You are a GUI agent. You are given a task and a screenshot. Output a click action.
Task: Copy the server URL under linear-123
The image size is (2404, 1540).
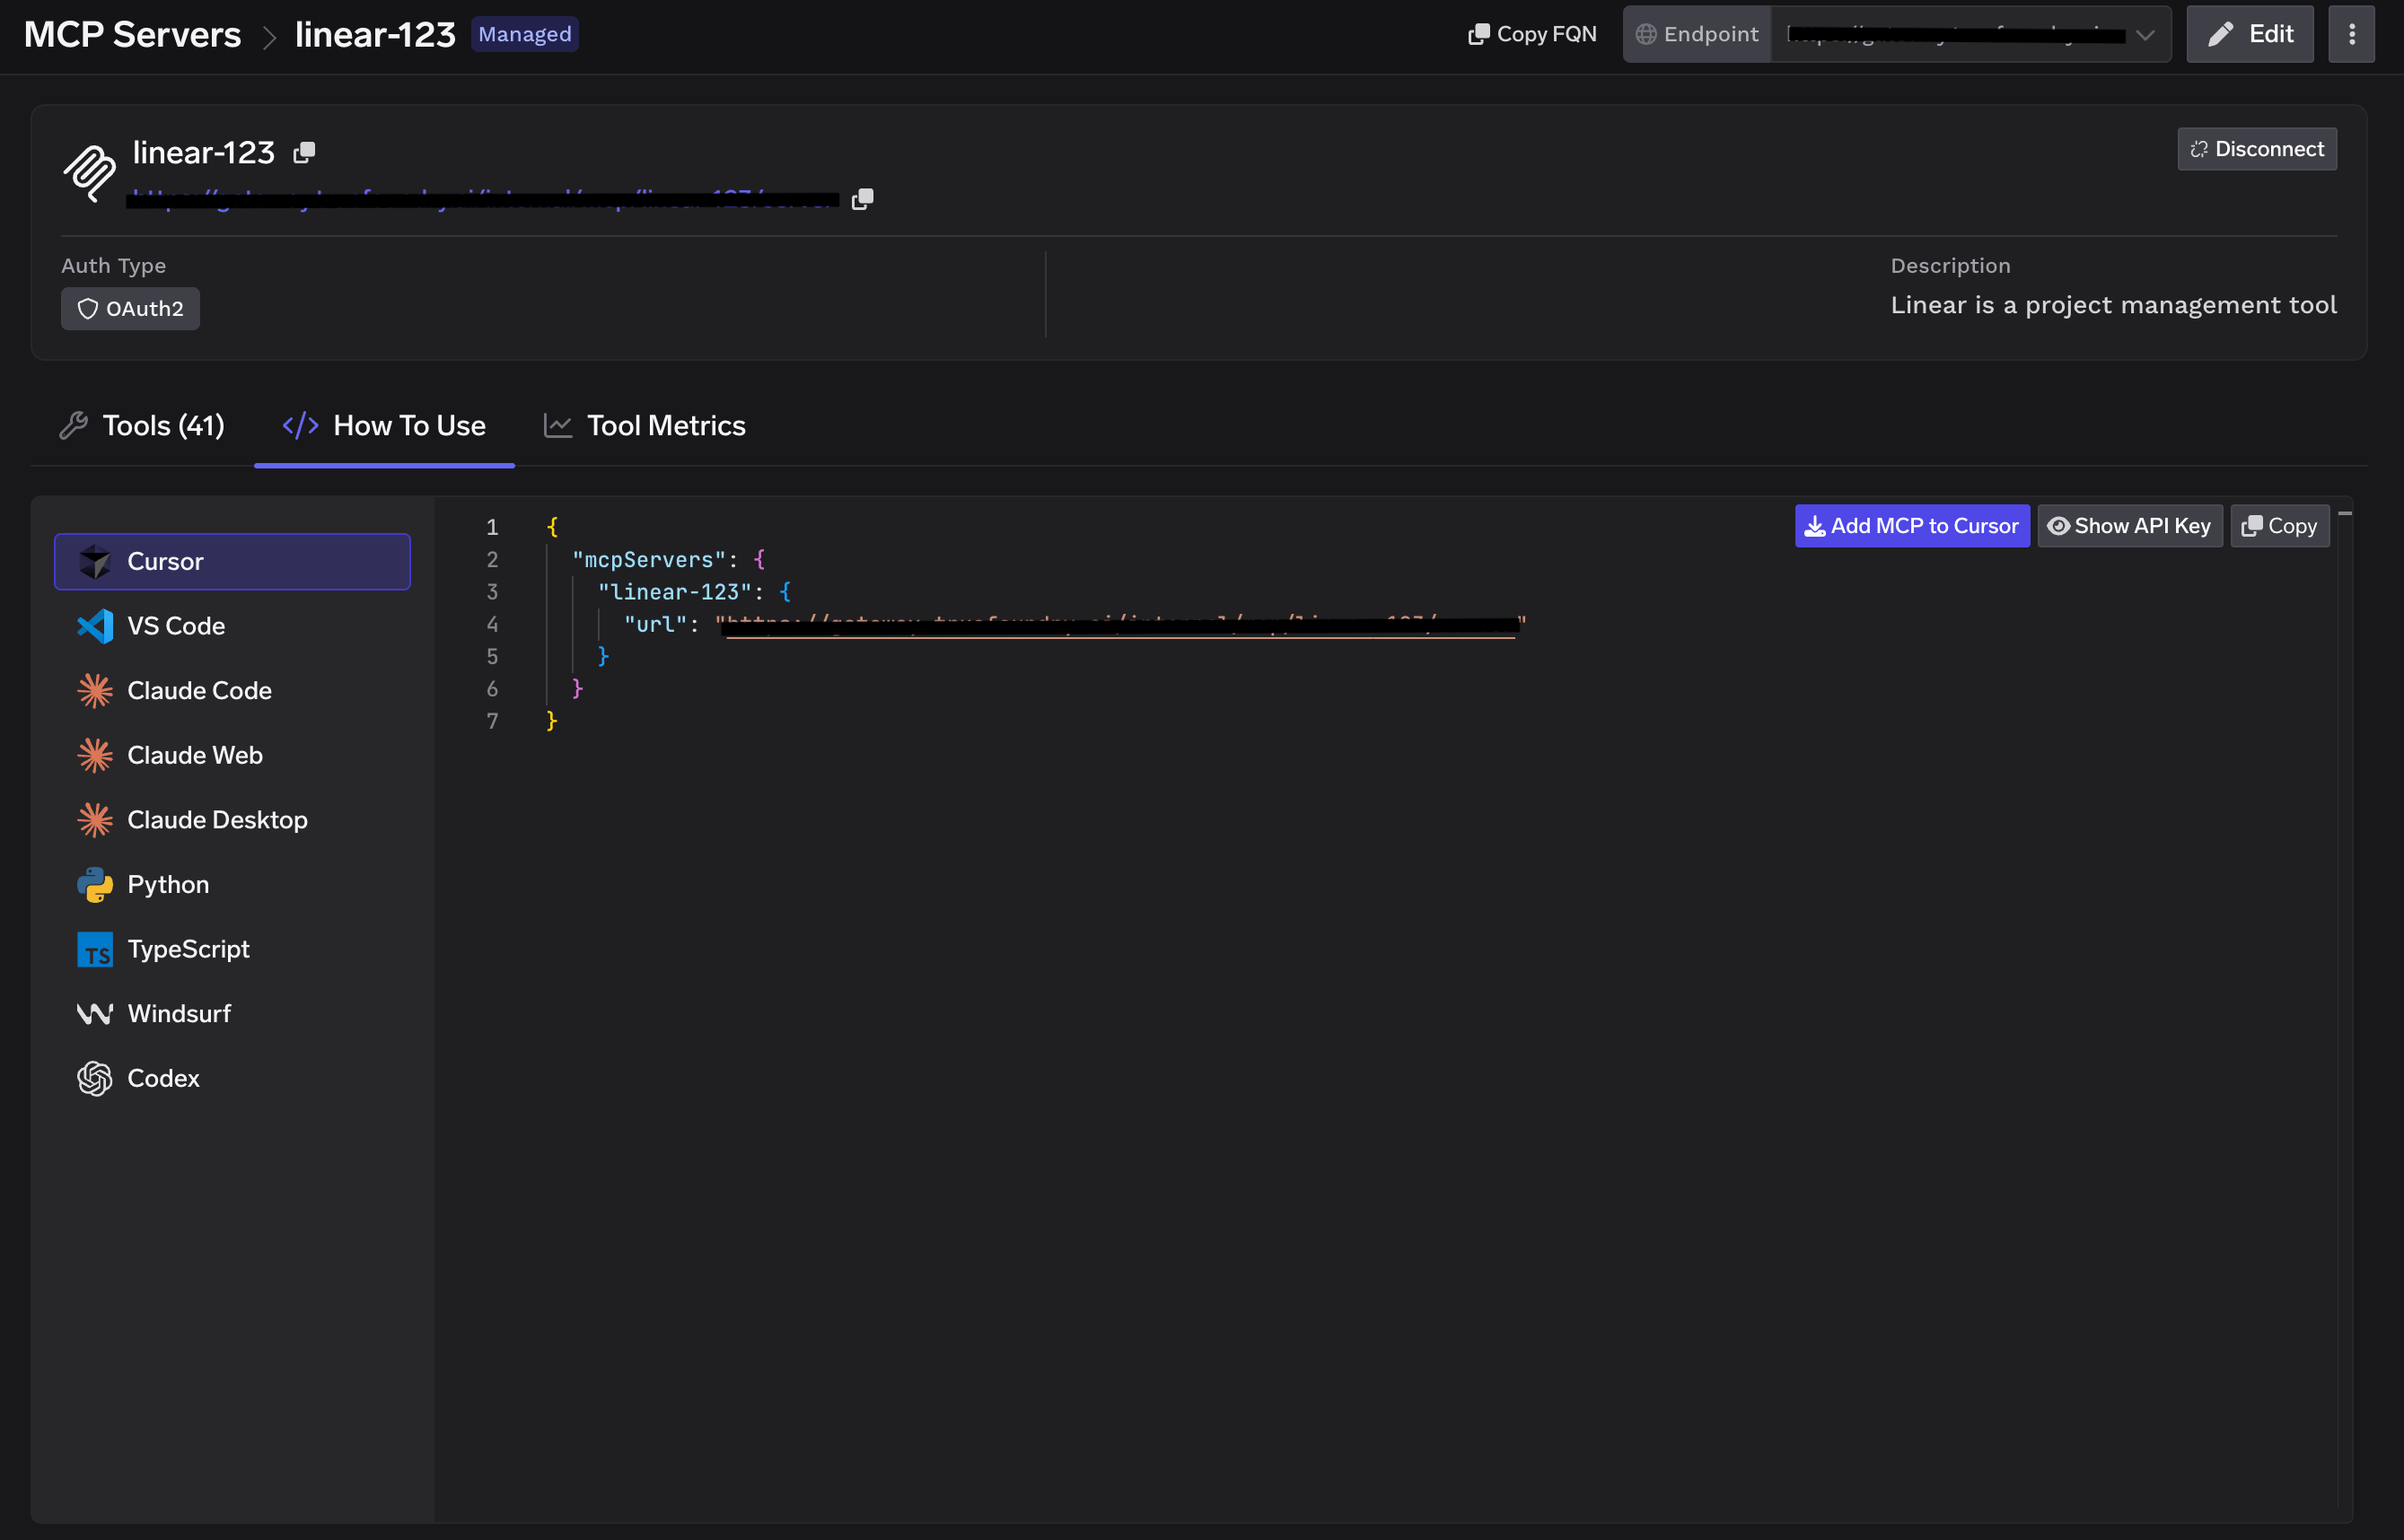click(x=862, y=199)
